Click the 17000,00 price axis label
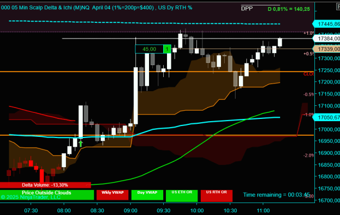The image size is (340, 215). tap(329, 129)
